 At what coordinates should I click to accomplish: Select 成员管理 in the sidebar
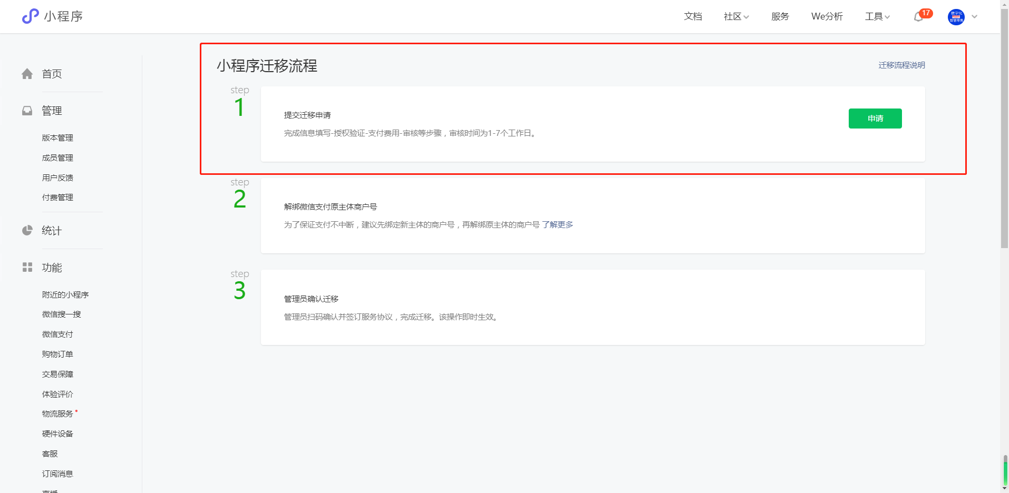[x=57, y=158]
